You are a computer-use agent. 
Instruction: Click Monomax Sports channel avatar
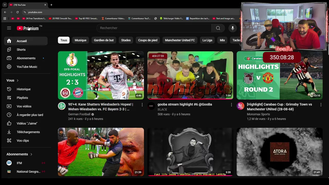[241, 106]
